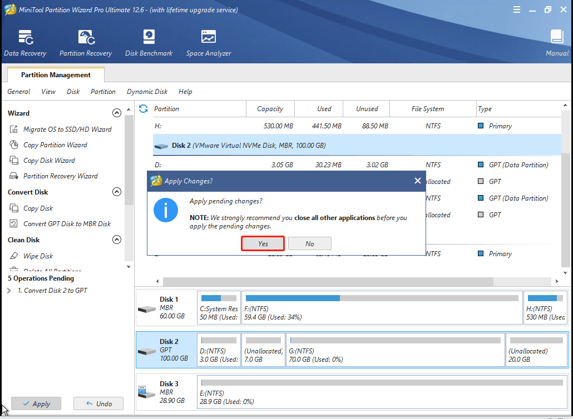Image resolution: width=573 pixels, height=419 pixels.
Task: Open the General menu
Action: 19,92
